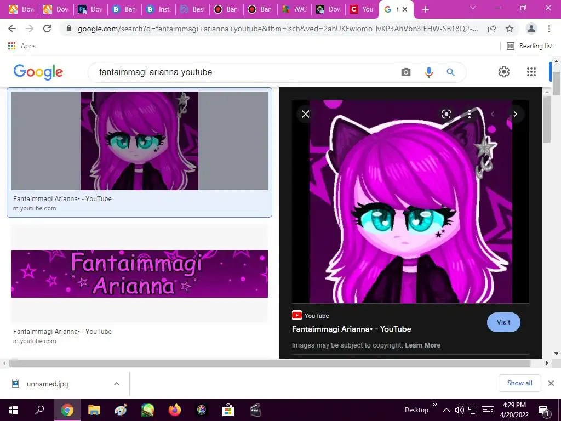
Task: Expand the Desktop toolbar chevron
Action: coord(435,405)
